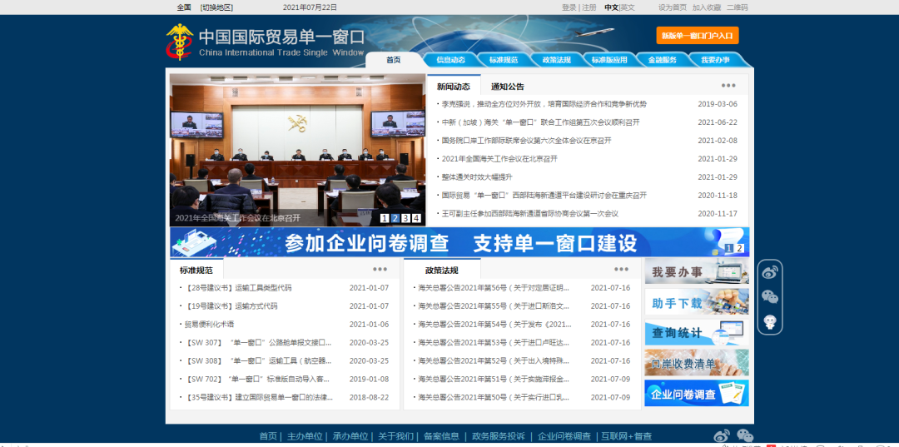The image size is (899, 447).
Task: Open 【28号建议书】运输工具类型代码
Action: (x=239, y=288)
